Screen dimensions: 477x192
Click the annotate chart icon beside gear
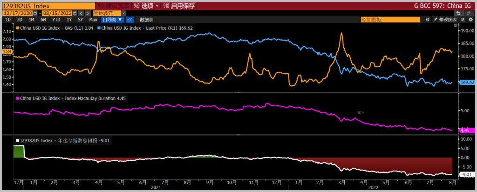(463, 20)
